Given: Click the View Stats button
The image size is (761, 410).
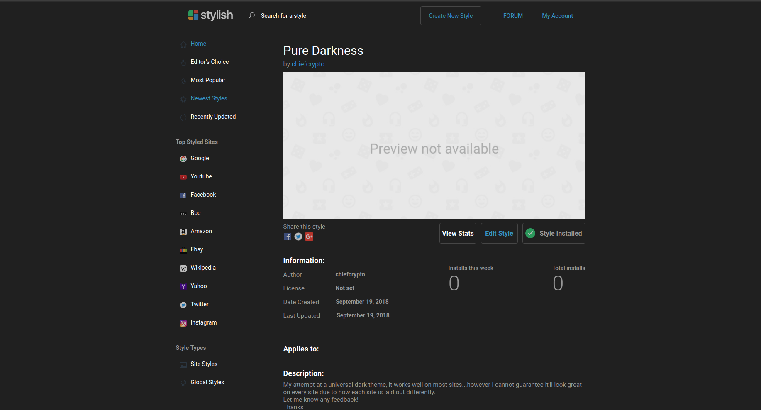Looking at the screenshot, I should click(458, 233).
